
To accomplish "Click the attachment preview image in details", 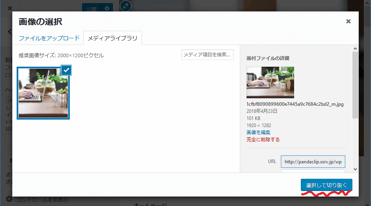I will [270, 82].
